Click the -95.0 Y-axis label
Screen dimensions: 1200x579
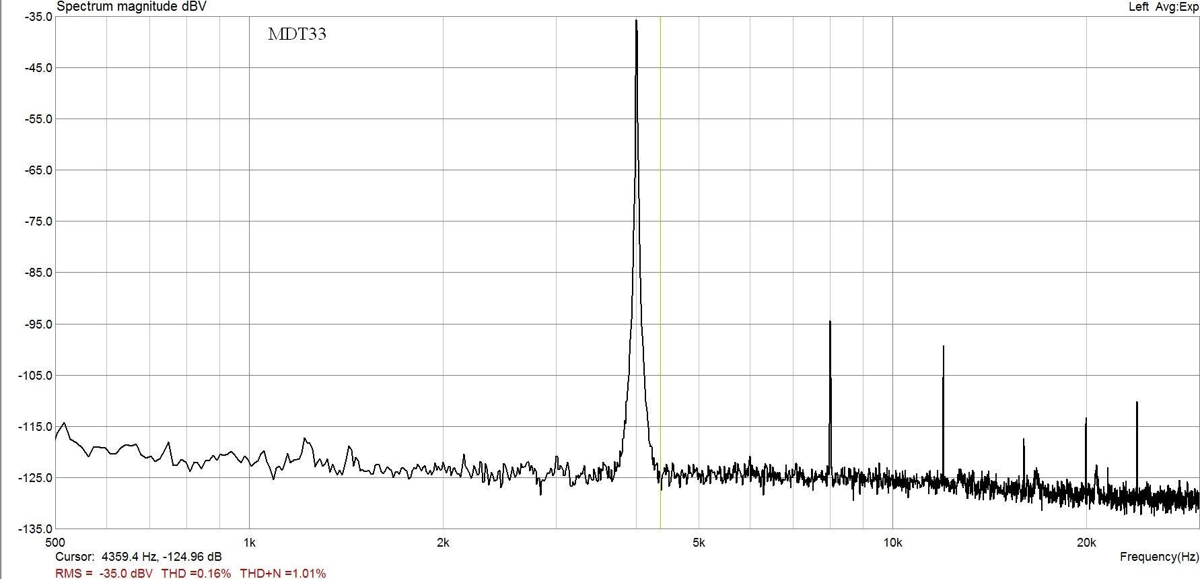click(x=38, y=324)
